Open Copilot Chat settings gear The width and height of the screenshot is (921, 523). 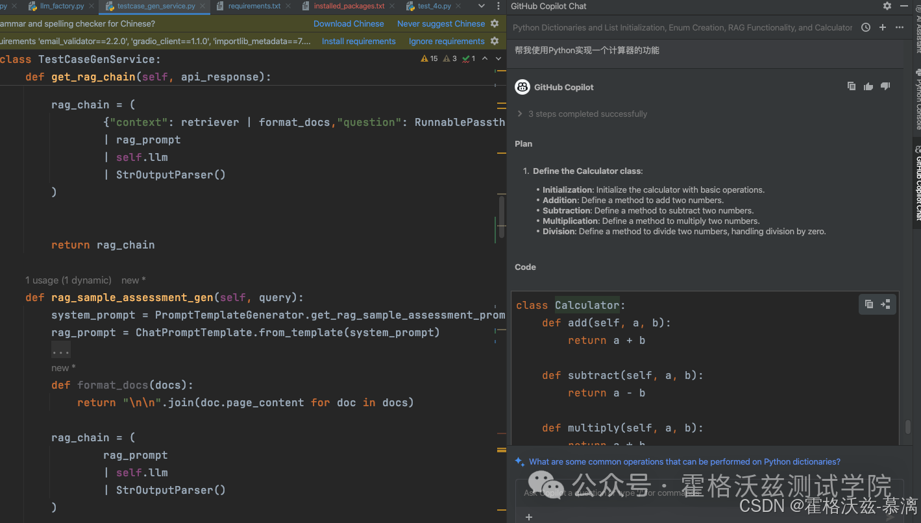(x=887, y=6)
